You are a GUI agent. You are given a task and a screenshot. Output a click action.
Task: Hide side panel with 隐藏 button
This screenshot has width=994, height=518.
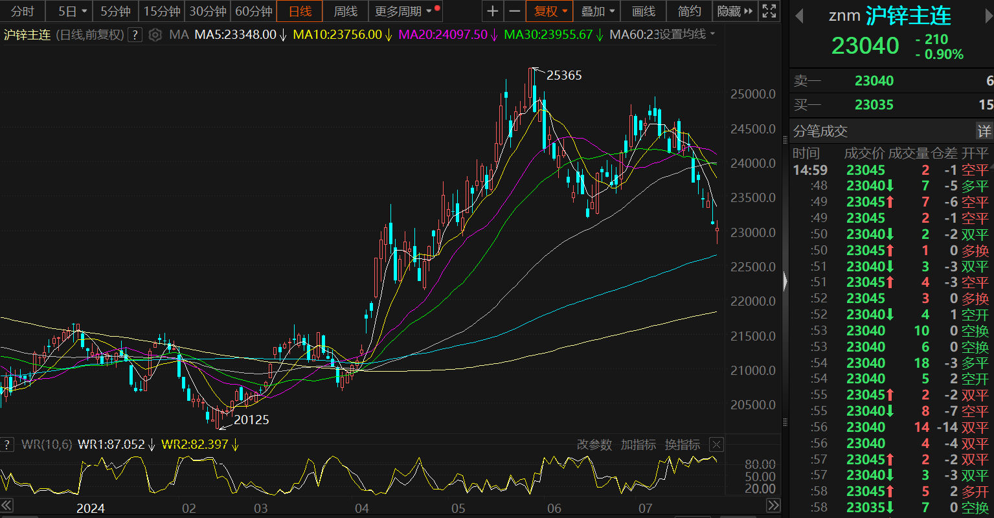pyautogui.click(x=734, y=11)
